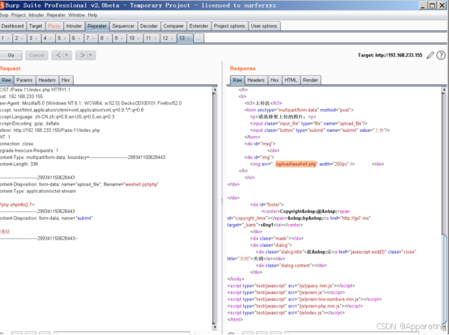
Task: Select the Request Params view tab
Action: pos(25,80)
